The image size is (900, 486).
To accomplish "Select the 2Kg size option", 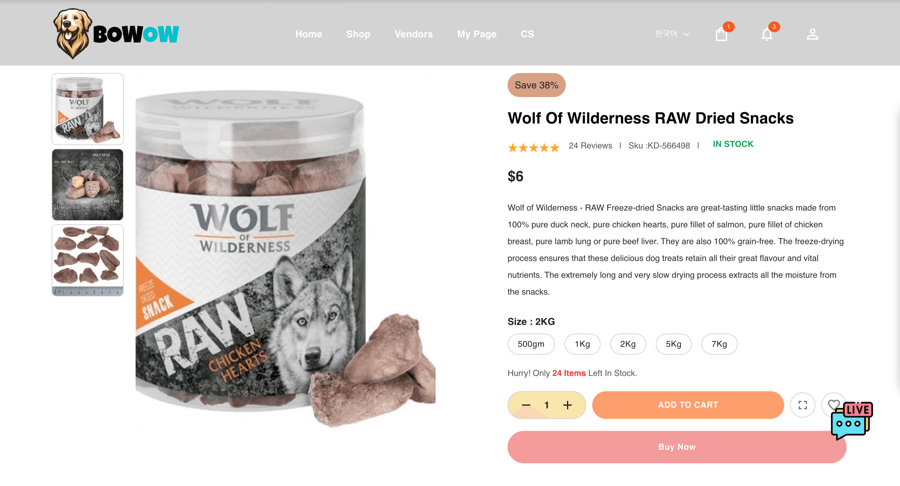I will [628, 344].
